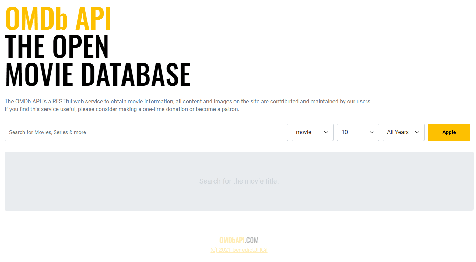Click the Search for the movie title placeholder

click(x=239, y=181)
